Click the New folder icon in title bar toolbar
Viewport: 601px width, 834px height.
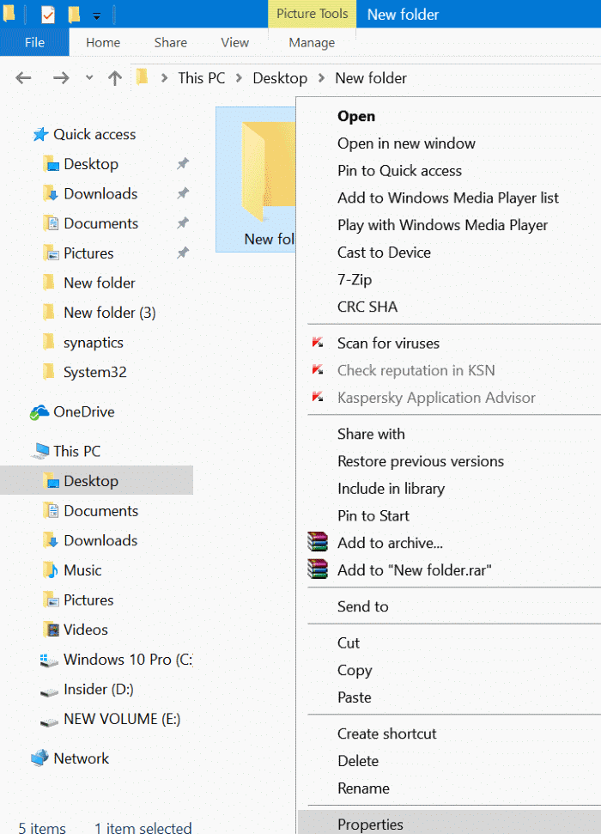coord(75,15)
